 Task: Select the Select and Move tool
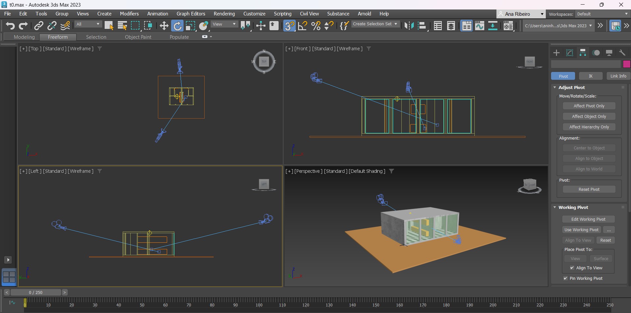[164, 26]
